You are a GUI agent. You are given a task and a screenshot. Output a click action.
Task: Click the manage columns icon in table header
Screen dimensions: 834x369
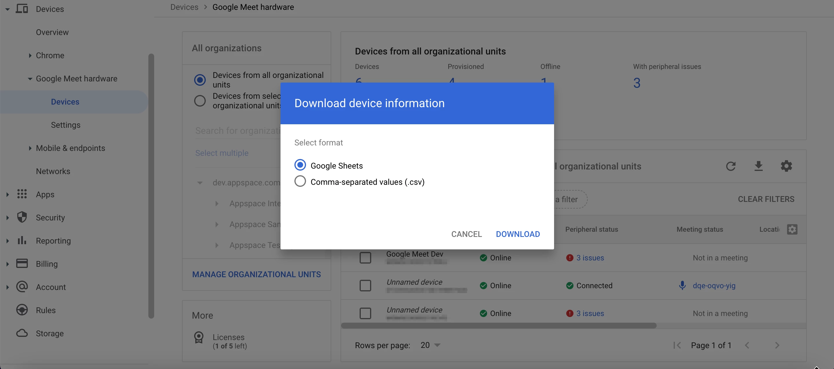(792, 229)
